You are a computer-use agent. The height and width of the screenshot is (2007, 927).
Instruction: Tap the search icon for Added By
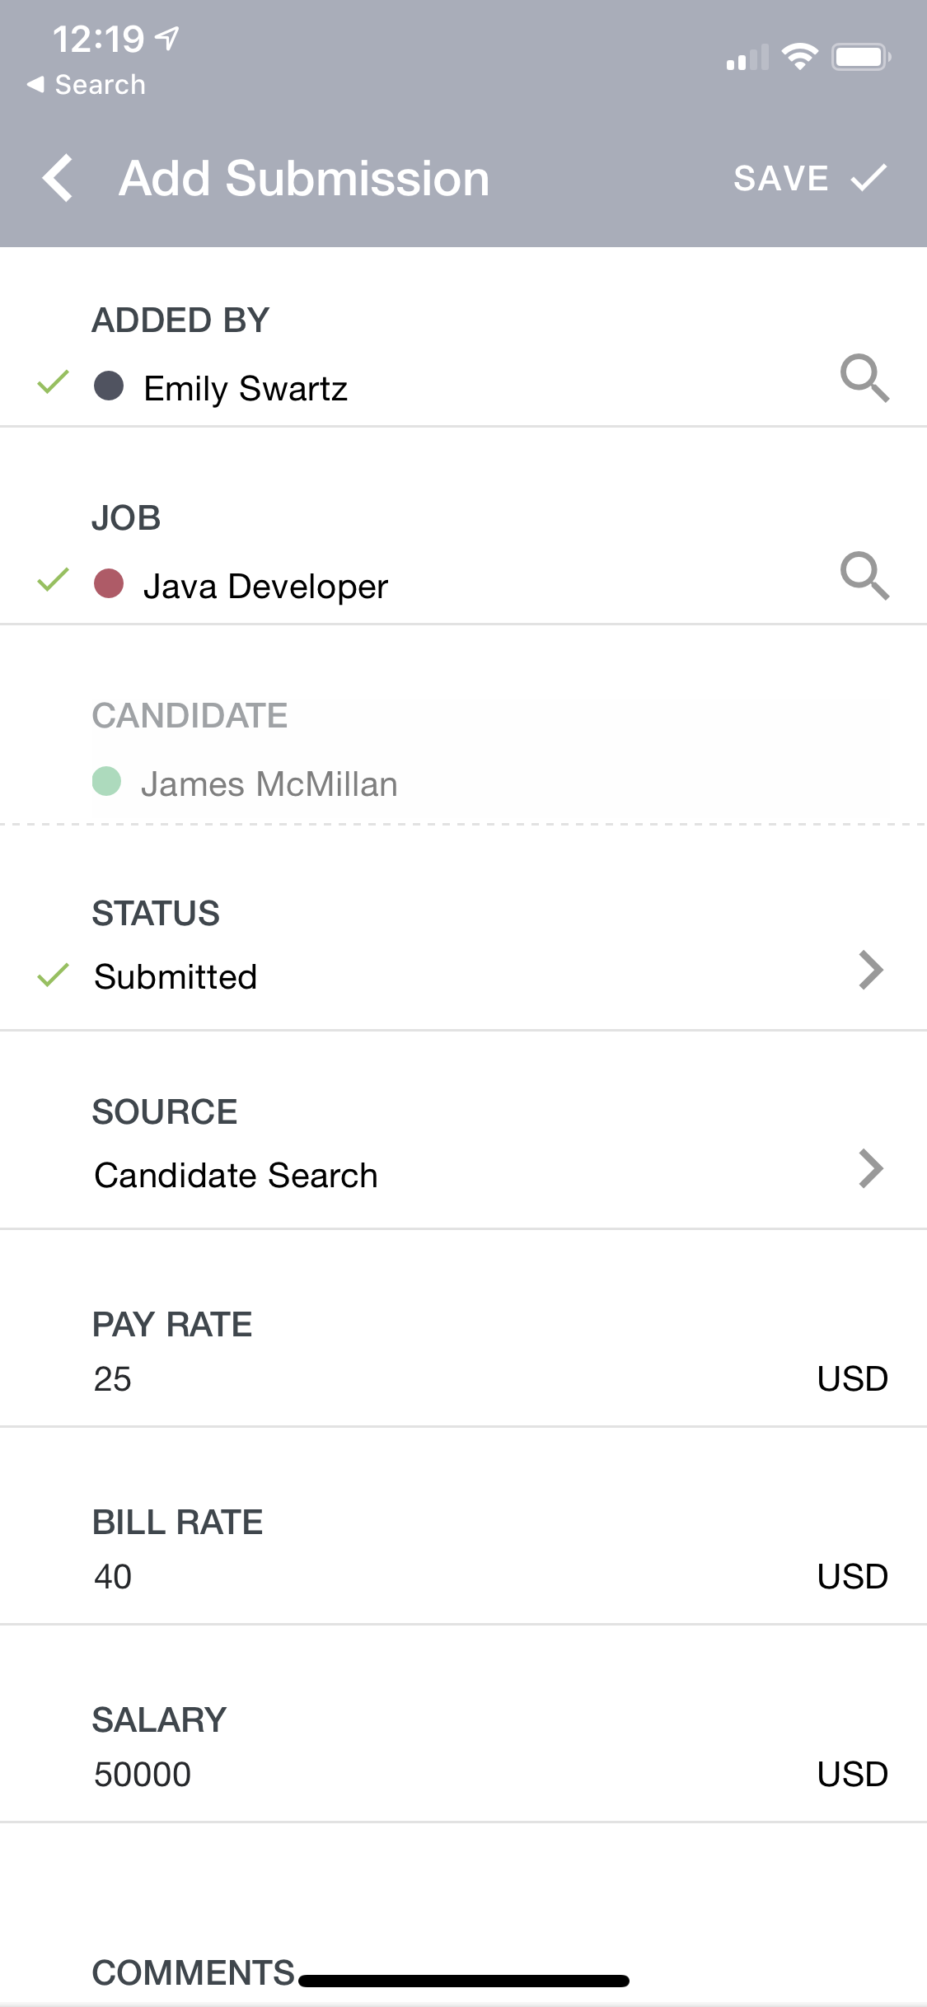point(864,378)
